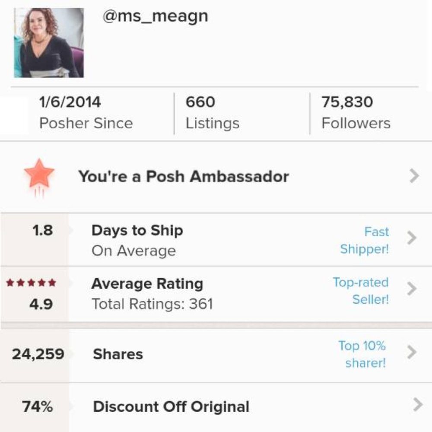432x432 pixels.
Task: Select the Days to Ship label
Action: (137, 230)
